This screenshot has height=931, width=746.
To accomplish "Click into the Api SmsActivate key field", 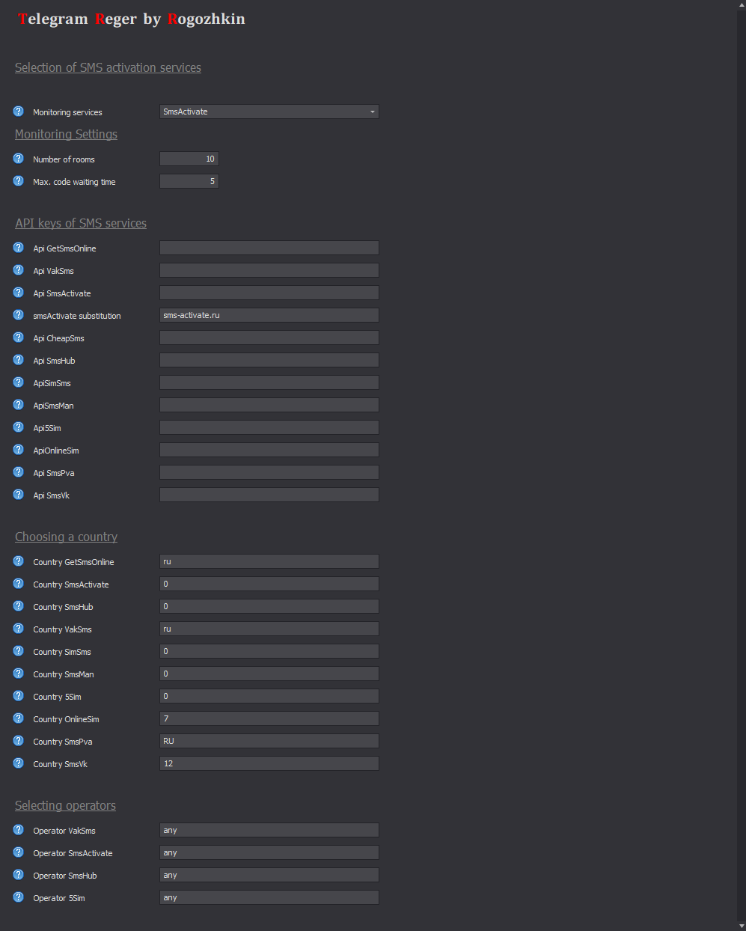I will (269, 293).
